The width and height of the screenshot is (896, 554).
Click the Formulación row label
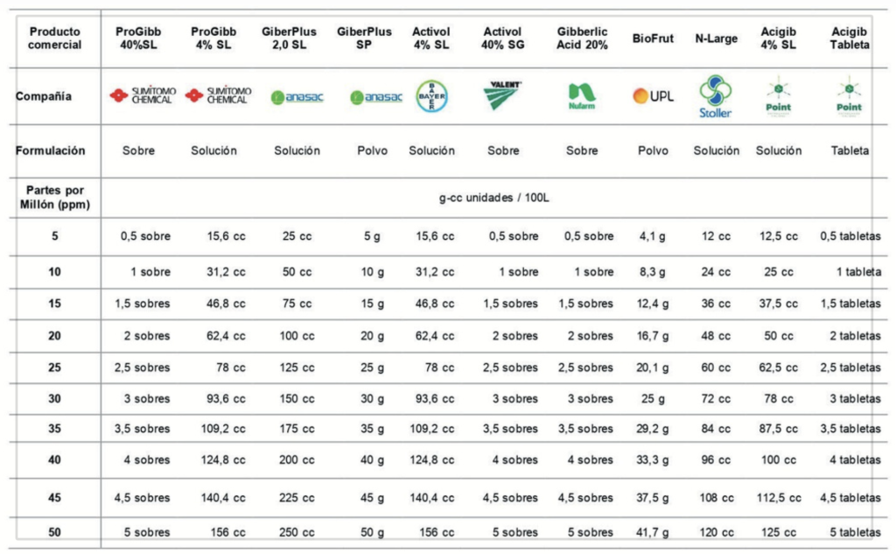tap(51, 151)
